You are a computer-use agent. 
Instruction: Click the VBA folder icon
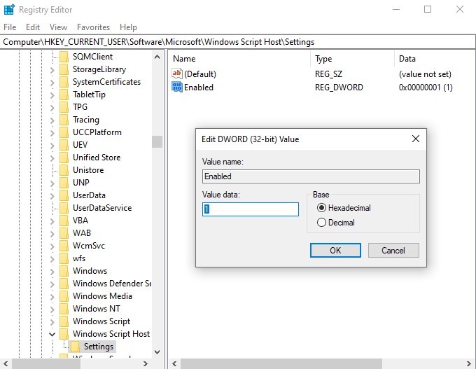pos(64,220)
